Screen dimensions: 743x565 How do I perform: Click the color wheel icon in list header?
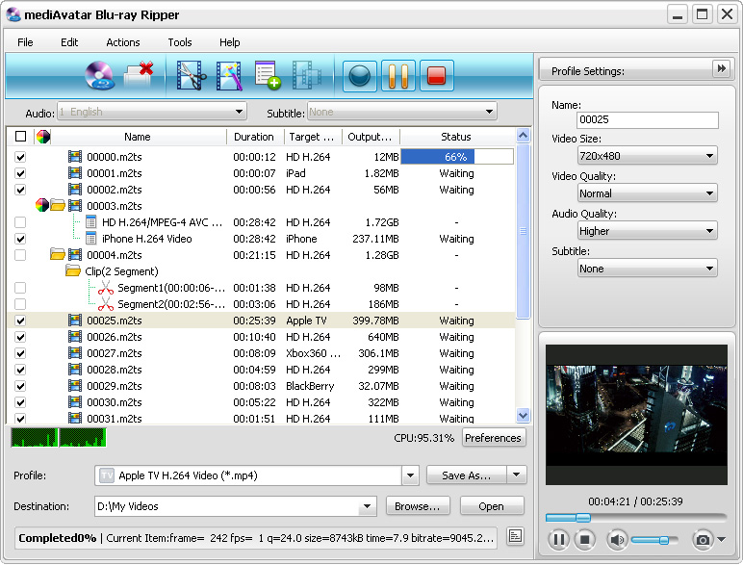click(43, 137)
